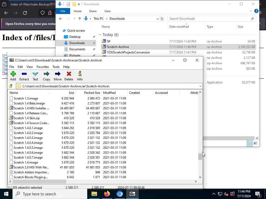This screenshot has width=266, height=199.
Task: Click the Explorer horizontal scrollbar thumb
Action: coord(228,138)
